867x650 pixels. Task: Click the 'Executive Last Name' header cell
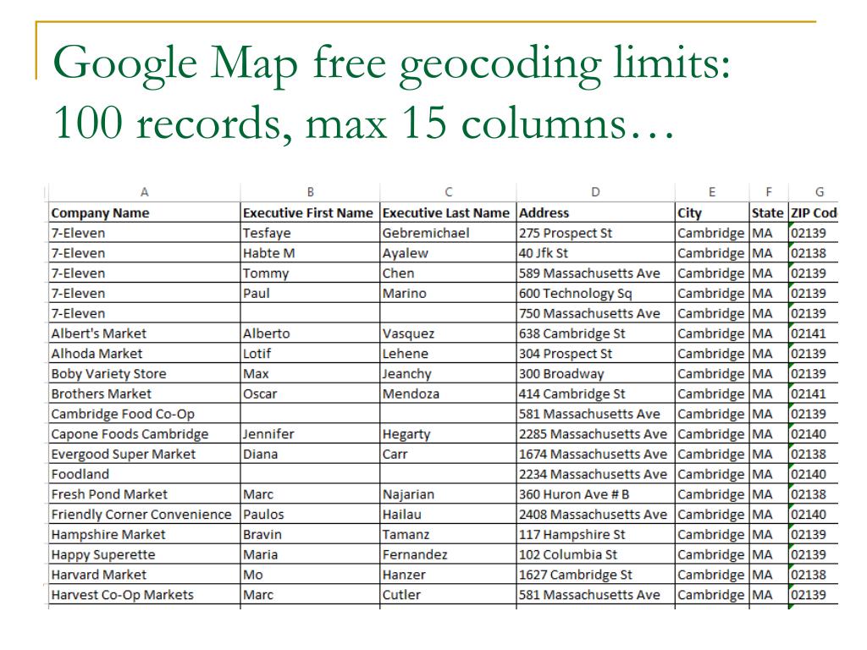449,212
